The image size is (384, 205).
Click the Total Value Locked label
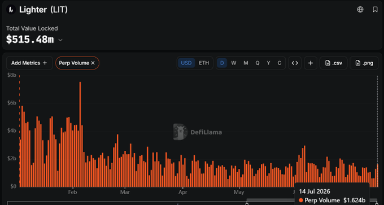[x=32, y=28]
